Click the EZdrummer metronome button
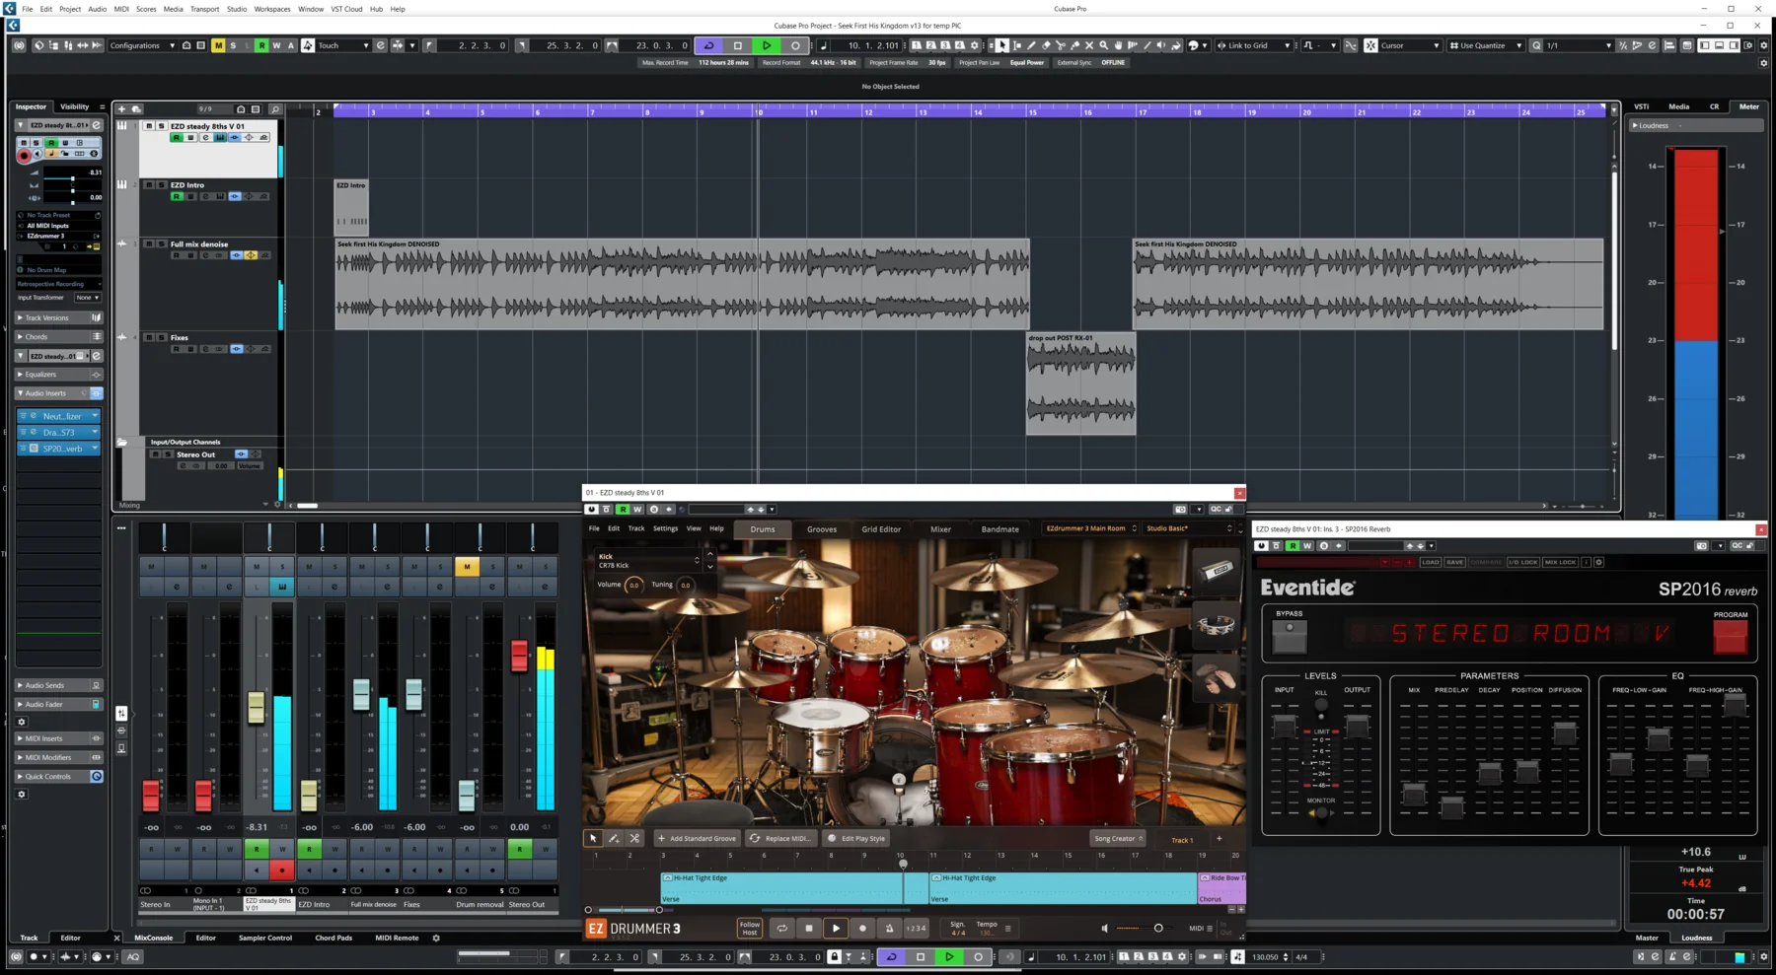 pyautogui.click(x=889, y=928)
